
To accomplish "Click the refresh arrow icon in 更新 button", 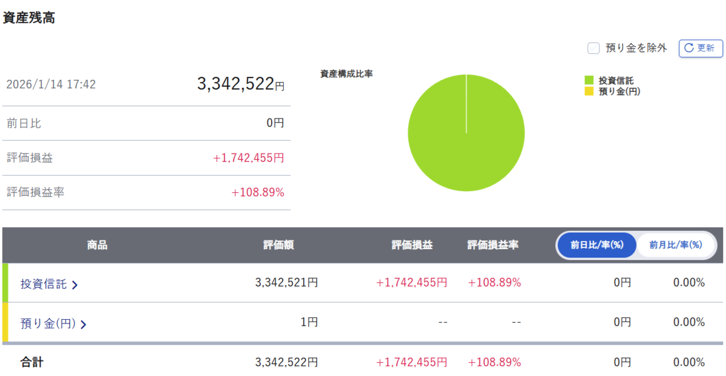I will click(x=690, y=48).
